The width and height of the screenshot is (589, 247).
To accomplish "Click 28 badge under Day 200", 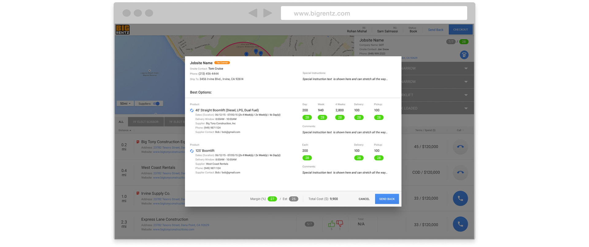I will coord(307,118).
